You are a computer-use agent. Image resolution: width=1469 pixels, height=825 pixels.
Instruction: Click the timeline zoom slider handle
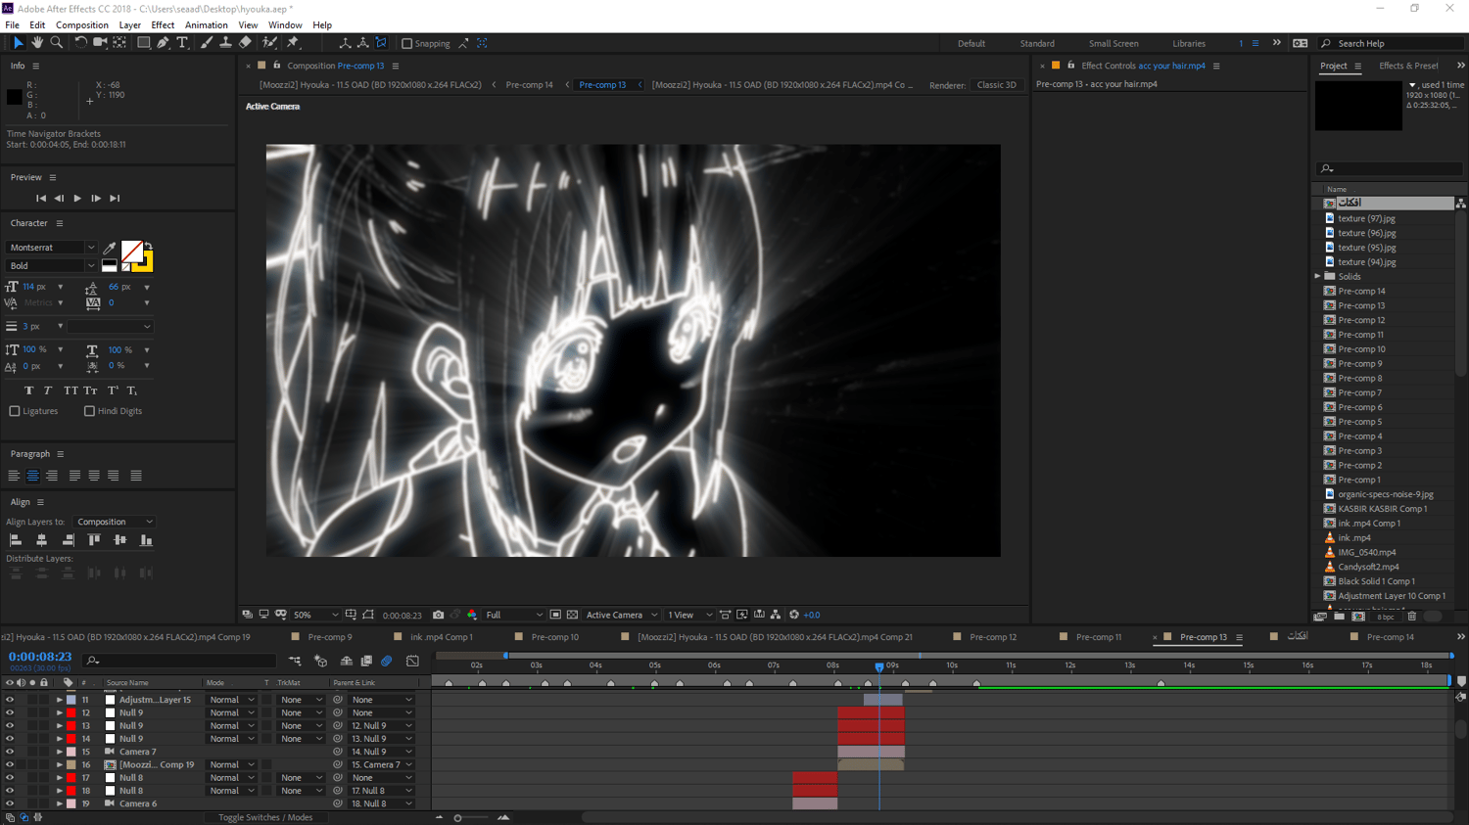pyautogui.click(x=457, y=818)
